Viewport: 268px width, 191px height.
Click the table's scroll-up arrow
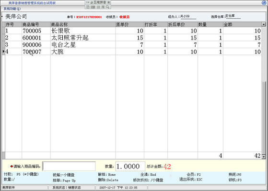(x=264, y=24)
